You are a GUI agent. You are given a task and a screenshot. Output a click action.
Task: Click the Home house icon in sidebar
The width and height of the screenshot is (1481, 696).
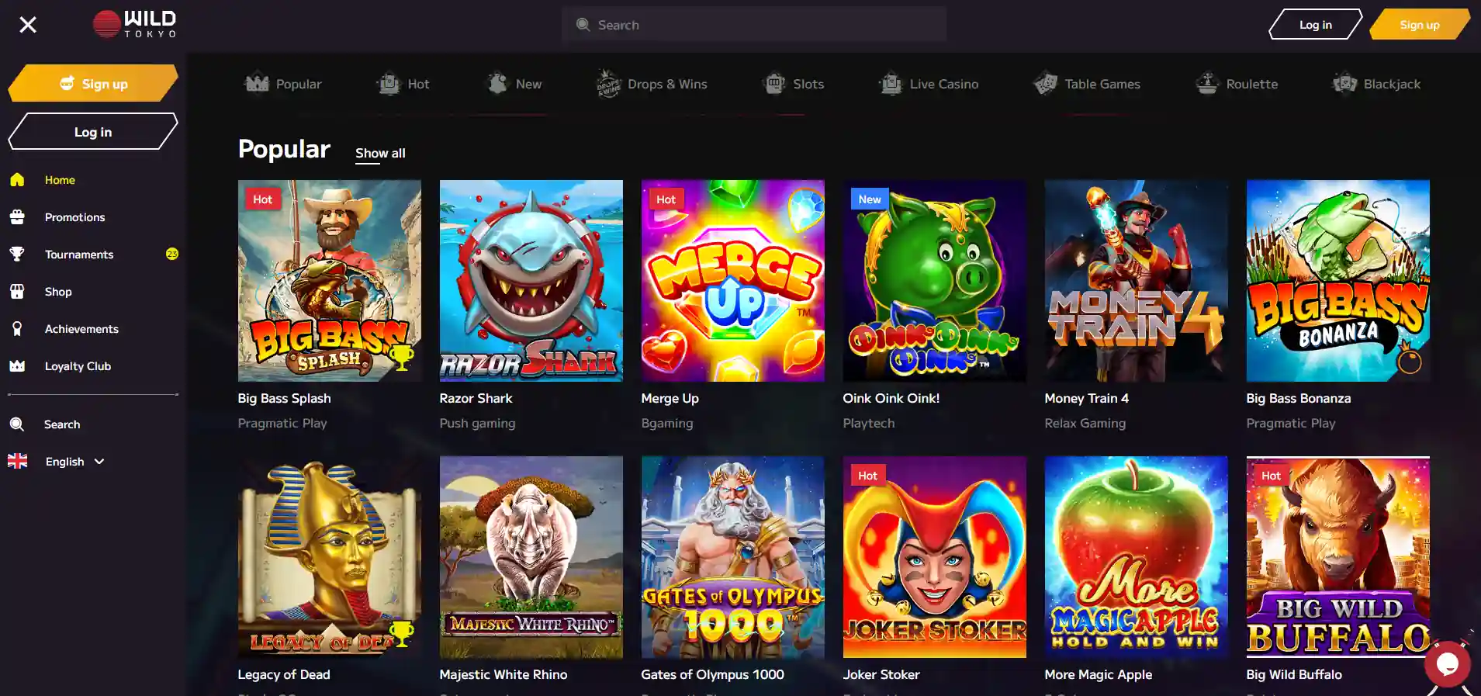pos(17,180)
